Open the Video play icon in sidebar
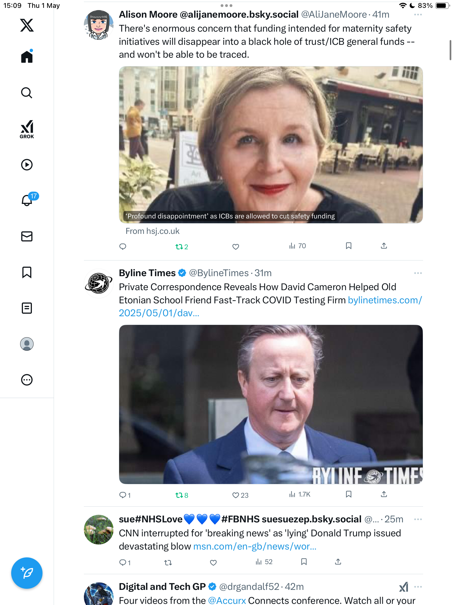453x605 pixels. point(27,165)
